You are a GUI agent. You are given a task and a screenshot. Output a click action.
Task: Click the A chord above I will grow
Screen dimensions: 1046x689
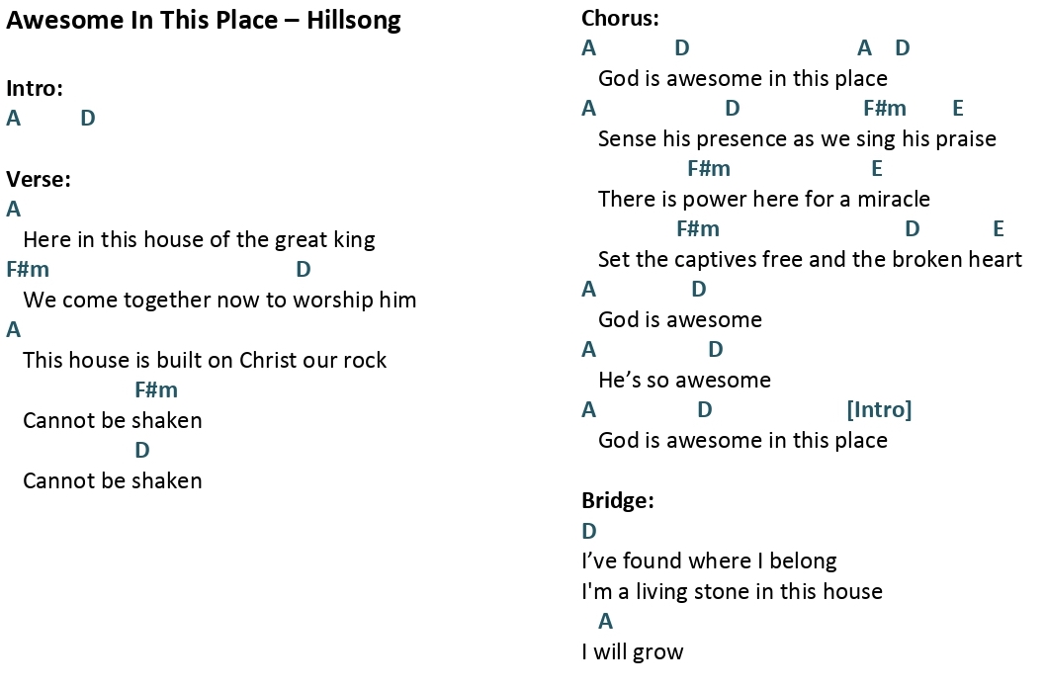(x=605, y=621)
